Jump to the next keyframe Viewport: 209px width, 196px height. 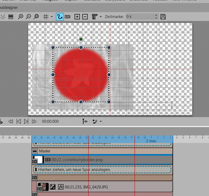[26, 121]
